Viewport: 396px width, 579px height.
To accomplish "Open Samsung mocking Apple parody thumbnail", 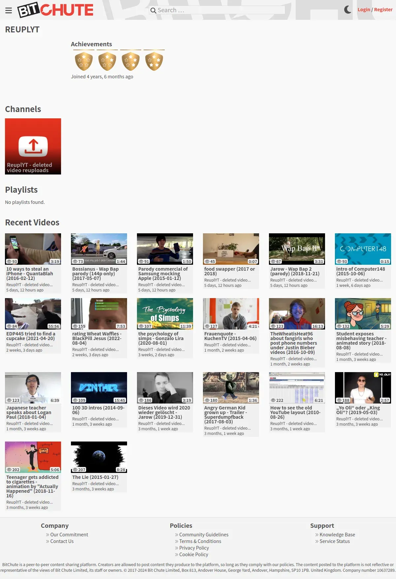I will pyautogui.click(x=165, y=249).
